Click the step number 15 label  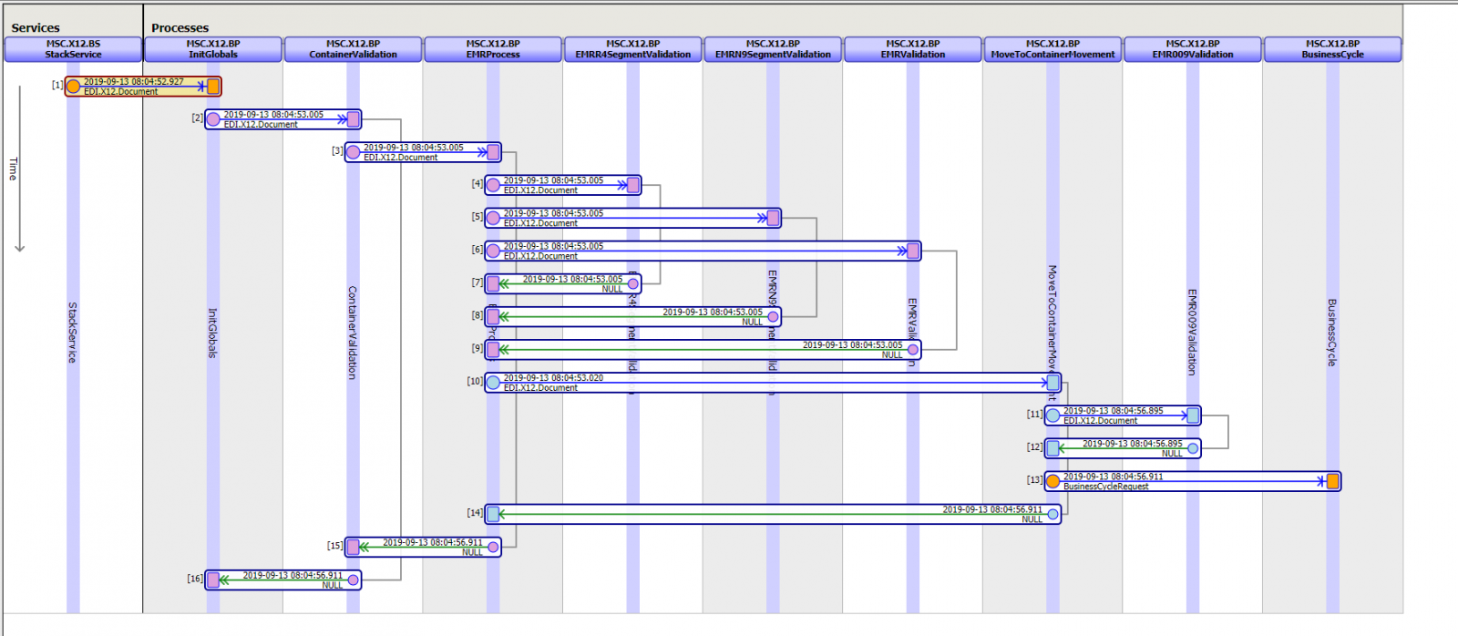click(334, 546)
